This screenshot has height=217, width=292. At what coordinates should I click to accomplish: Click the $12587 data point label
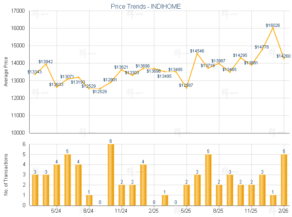coord(186,86)
